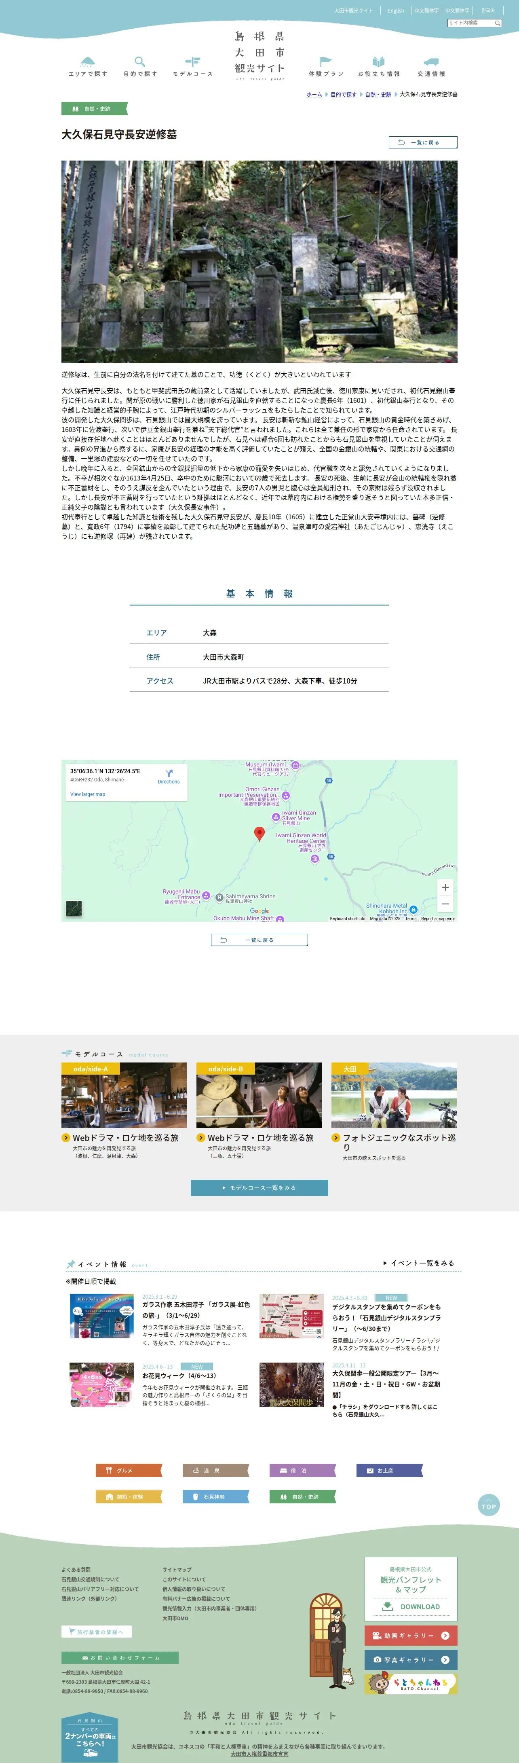The height and width of the screenshot is (1763, 519).
Task: Click the 島根県大田市観光サイト logo
Action: point(260,55)
